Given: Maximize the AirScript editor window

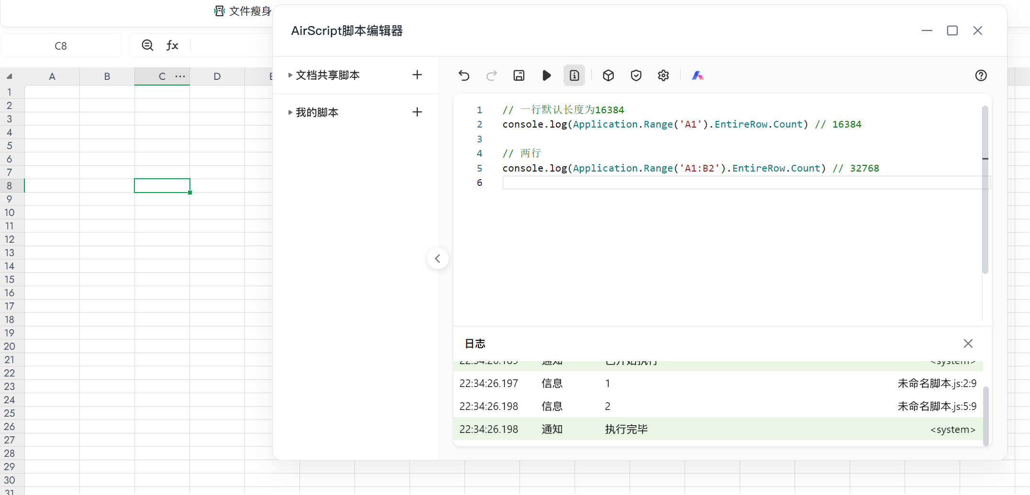Looking at the screenshot, I should tap(952, 31).
